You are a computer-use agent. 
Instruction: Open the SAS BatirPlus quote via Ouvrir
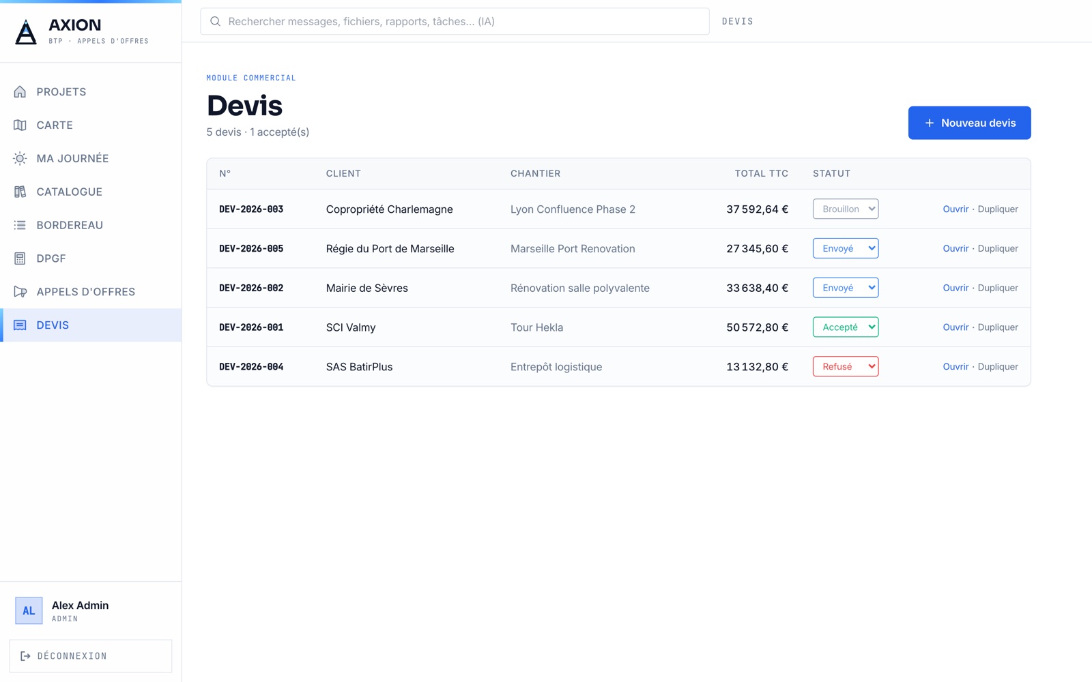[955, 366]
